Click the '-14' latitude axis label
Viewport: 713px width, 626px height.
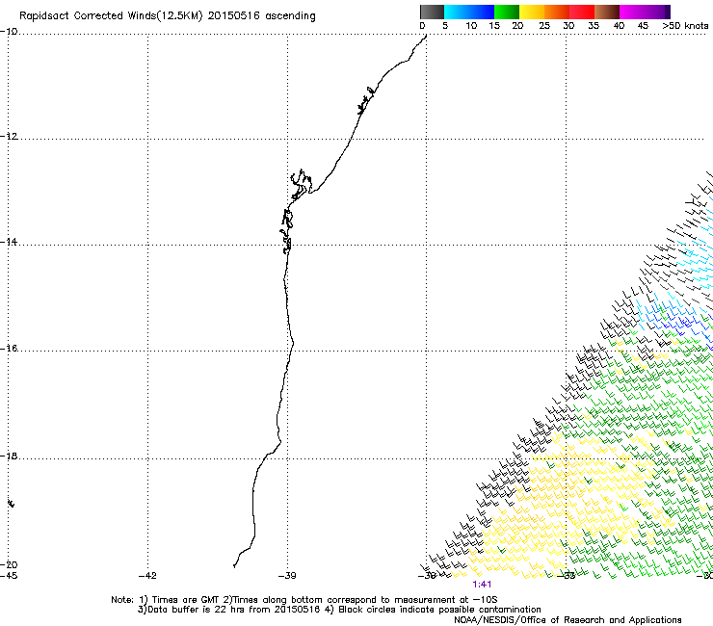[9, 243]
